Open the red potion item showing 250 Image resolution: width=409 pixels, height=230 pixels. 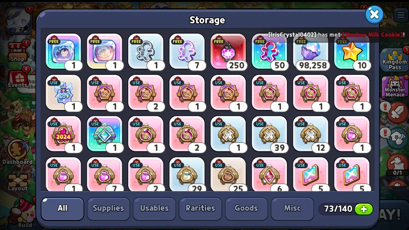tap(228, 51)
